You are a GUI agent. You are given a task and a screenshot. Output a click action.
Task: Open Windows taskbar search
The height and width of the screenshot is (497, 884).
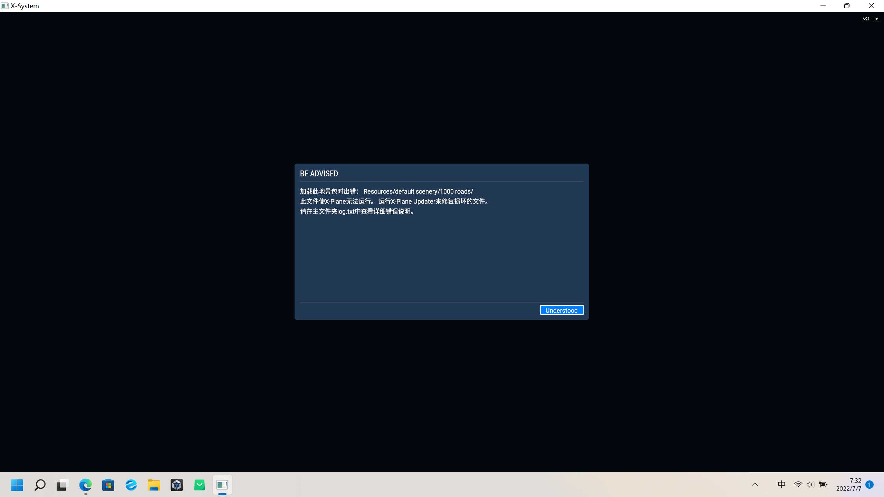tap(40, 485)
